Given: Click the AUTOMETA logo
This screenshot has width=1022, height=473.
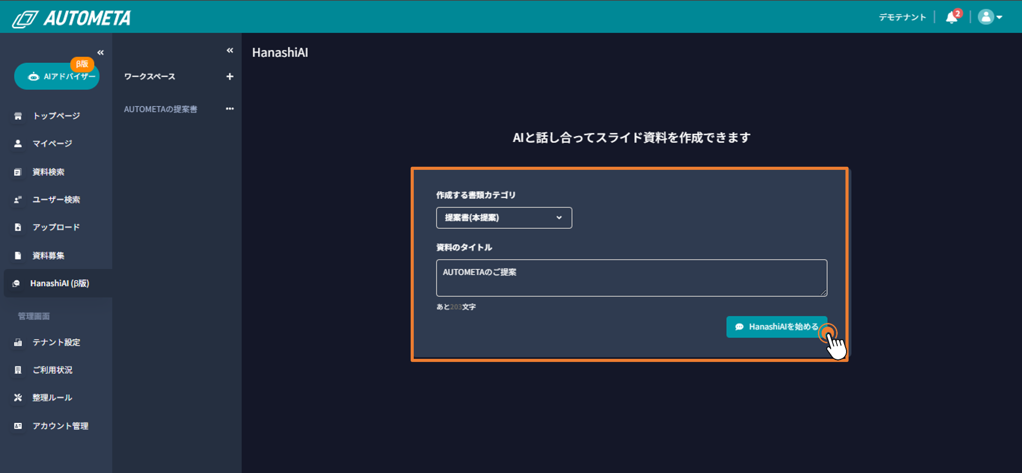Looking at the screenshot, I should 72,18.
